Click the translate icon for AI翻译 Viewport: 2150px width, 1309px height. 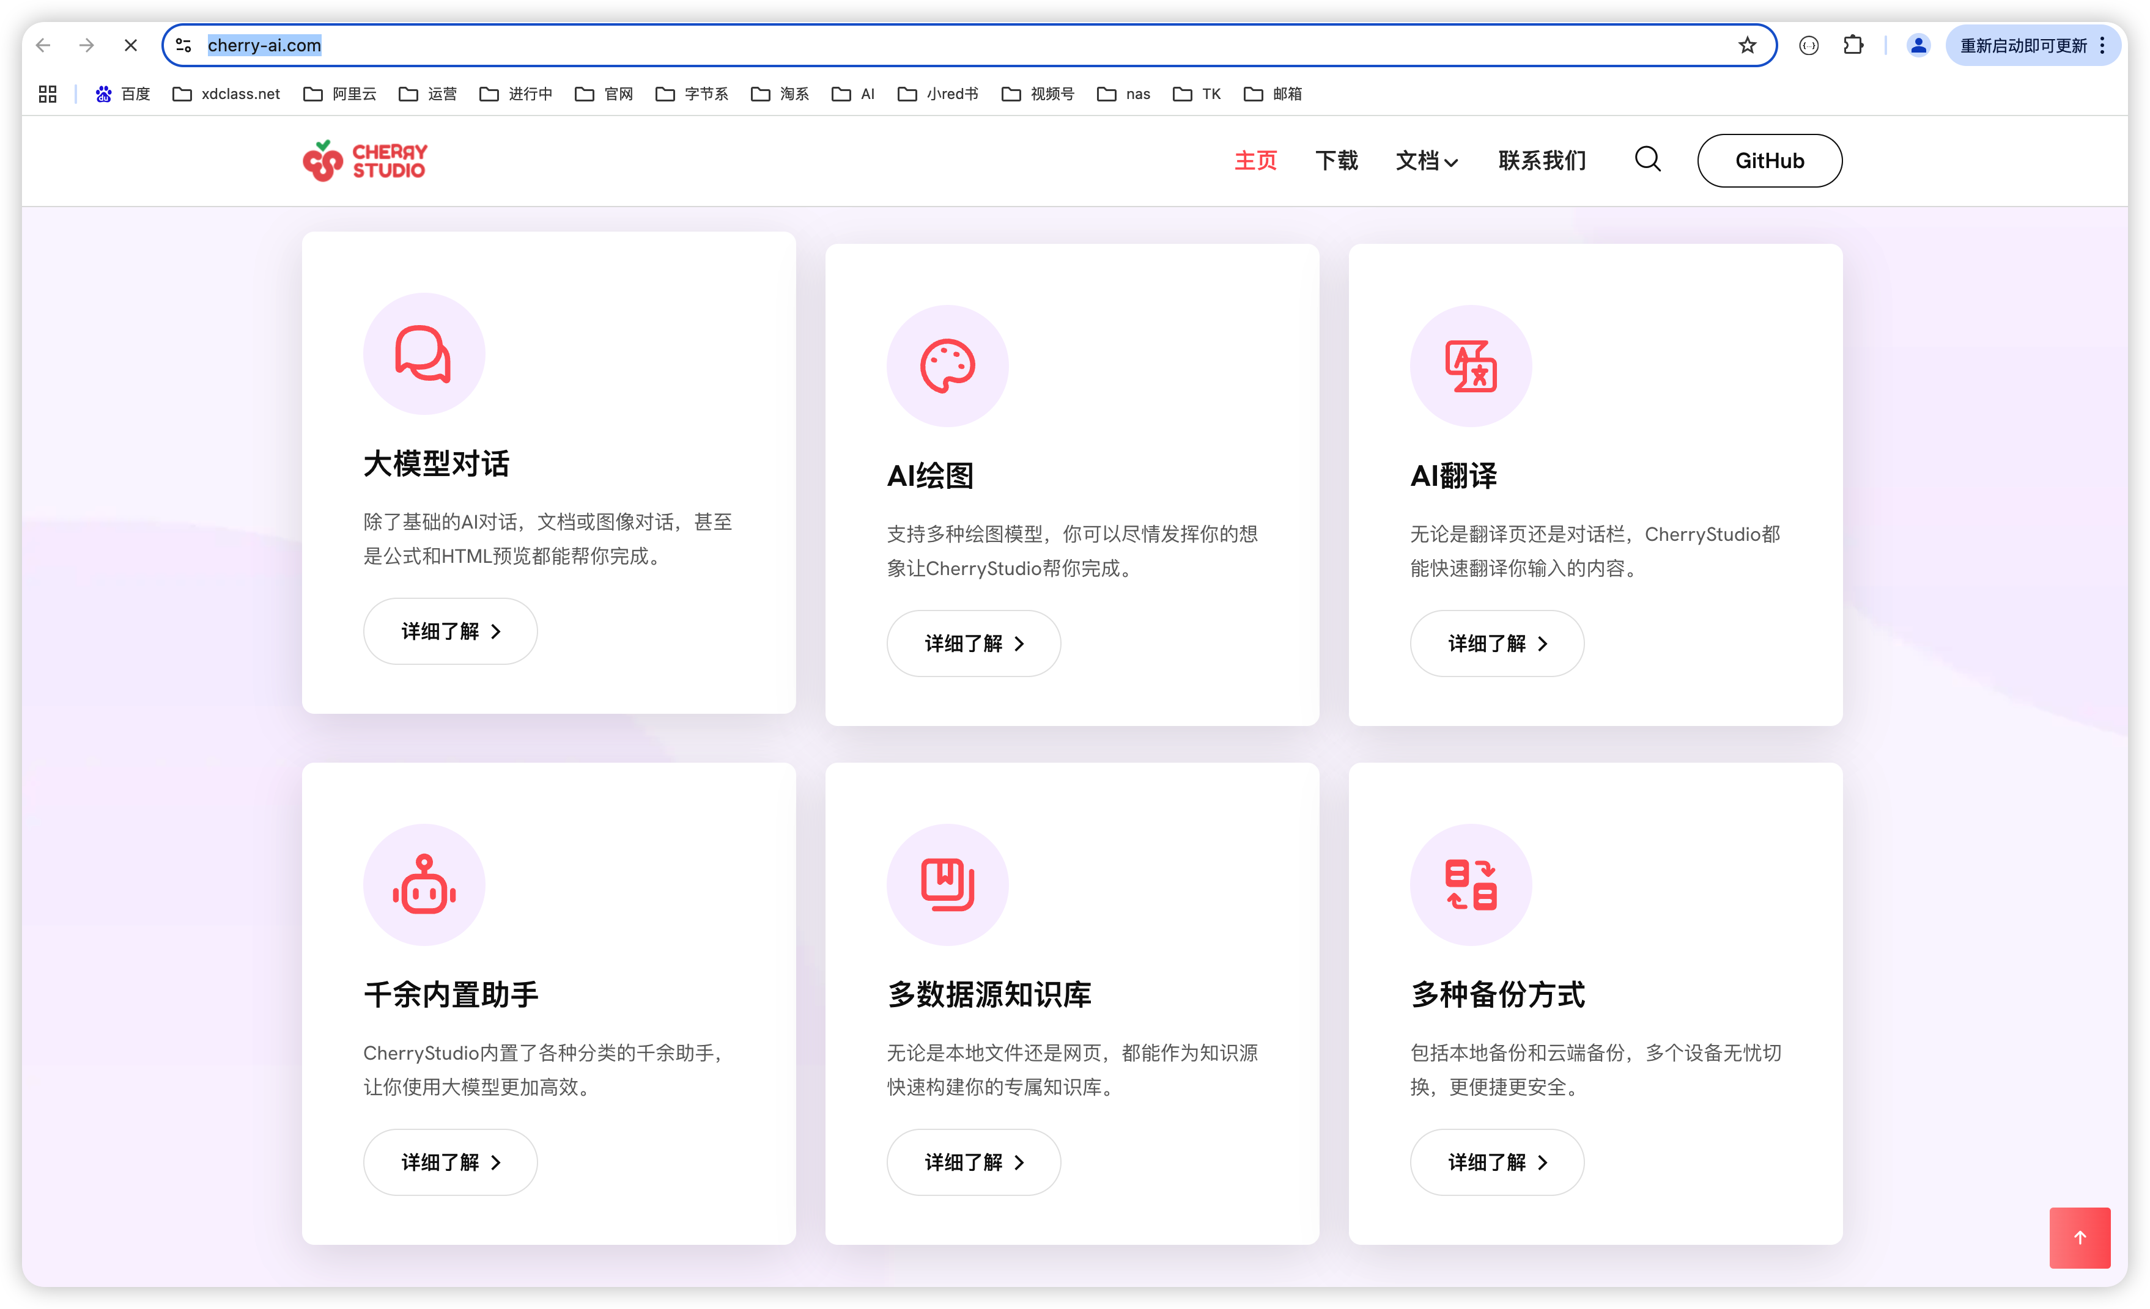[x=1470, y=365]
